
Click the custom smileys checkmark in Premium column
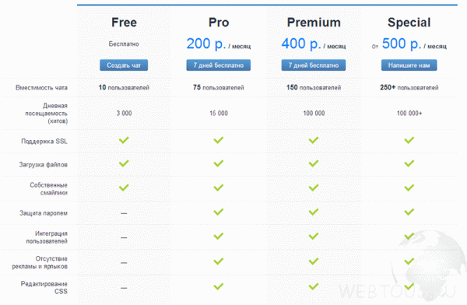click(314, 188)
